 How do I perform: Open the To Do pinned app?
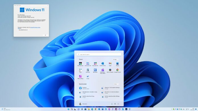(x=88, y=77)
